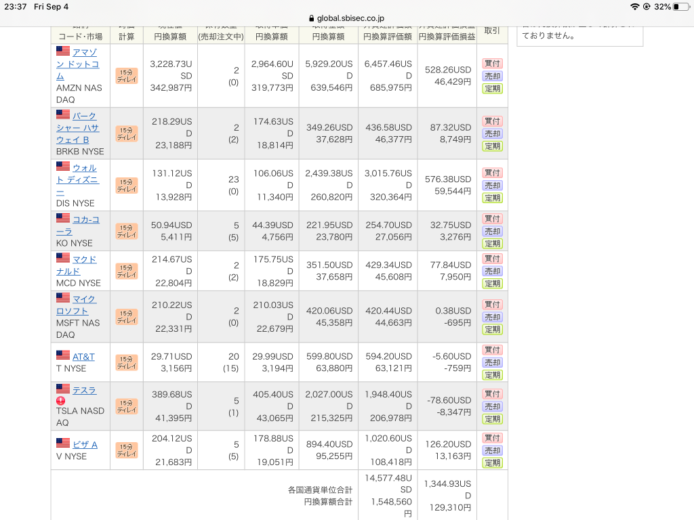Click the 買付 buy button for DIS
The image size is (694, 520).
(492, 173)
